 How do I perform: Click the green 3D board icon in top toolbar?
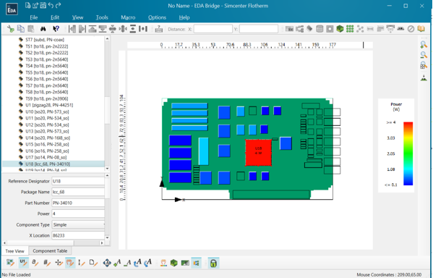(x=340, y=29)
